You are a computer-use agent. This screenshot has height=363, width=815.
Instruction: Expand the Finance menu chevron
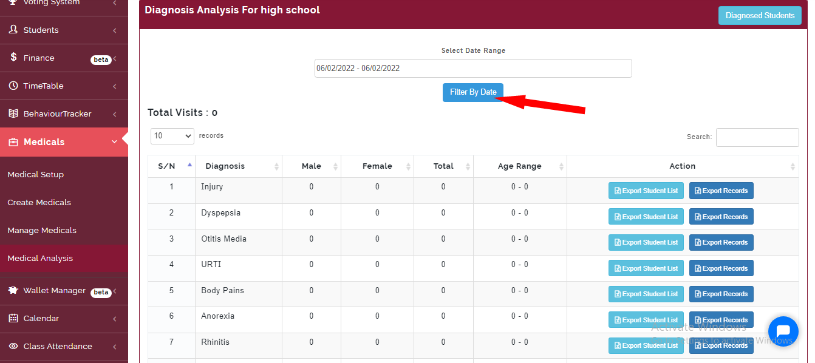tap(115, 59)
